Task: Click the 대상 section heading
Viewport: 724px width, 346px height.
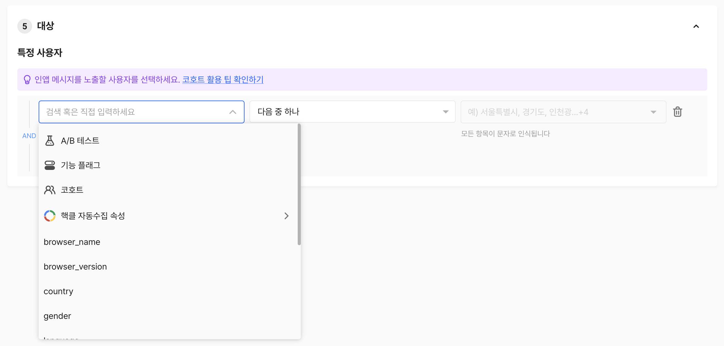Action: pos(45,26)
